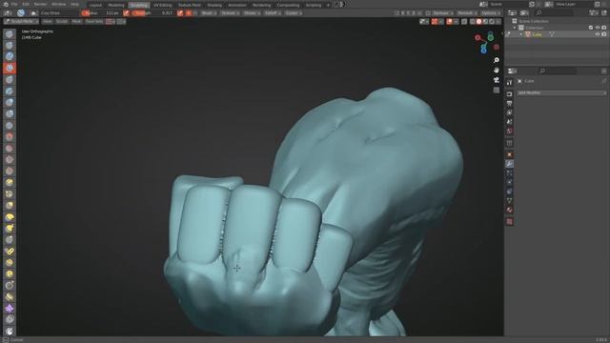Open Texture properties tab
Viewport: 610px width, 343px height.
[x=509, y=222]
